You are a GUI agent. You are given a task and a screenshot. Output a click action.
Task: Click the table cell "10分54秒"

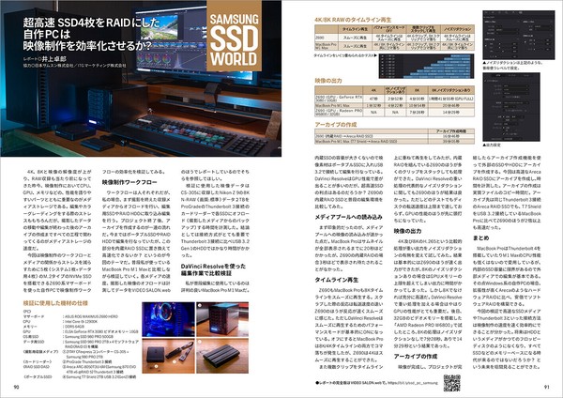coord(417,106)
